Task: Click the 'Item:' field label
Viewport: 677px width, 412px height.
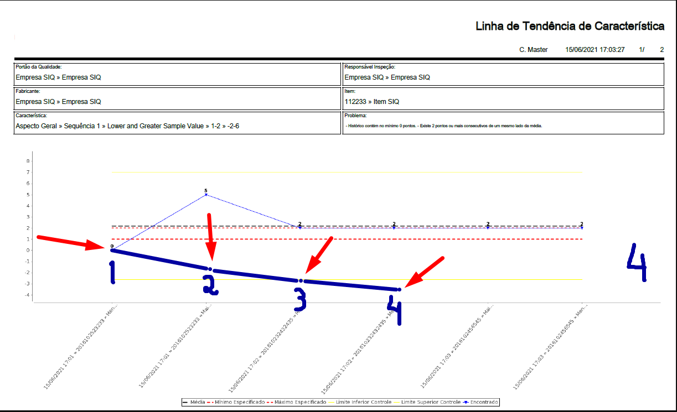Action: pos(349,91)
